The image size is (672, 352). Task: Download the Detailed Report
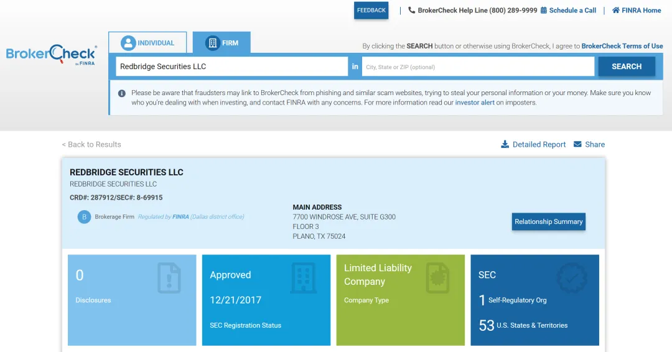point(539,144)
